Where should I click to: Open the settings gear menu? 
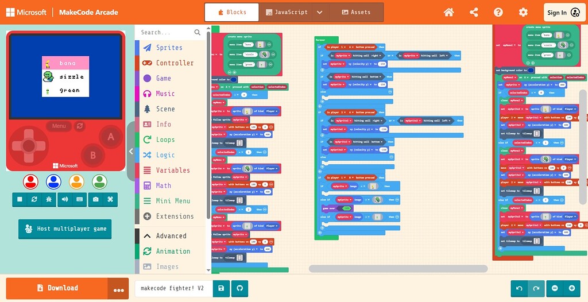(523, 13)
